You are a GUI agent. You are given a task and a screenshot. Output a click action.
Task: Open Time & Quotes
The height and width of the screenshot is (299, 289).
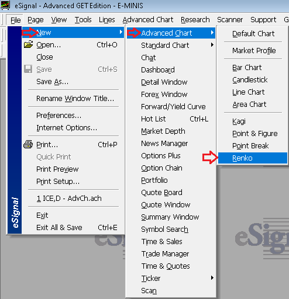pyautogui.click(x=171, y=266)
